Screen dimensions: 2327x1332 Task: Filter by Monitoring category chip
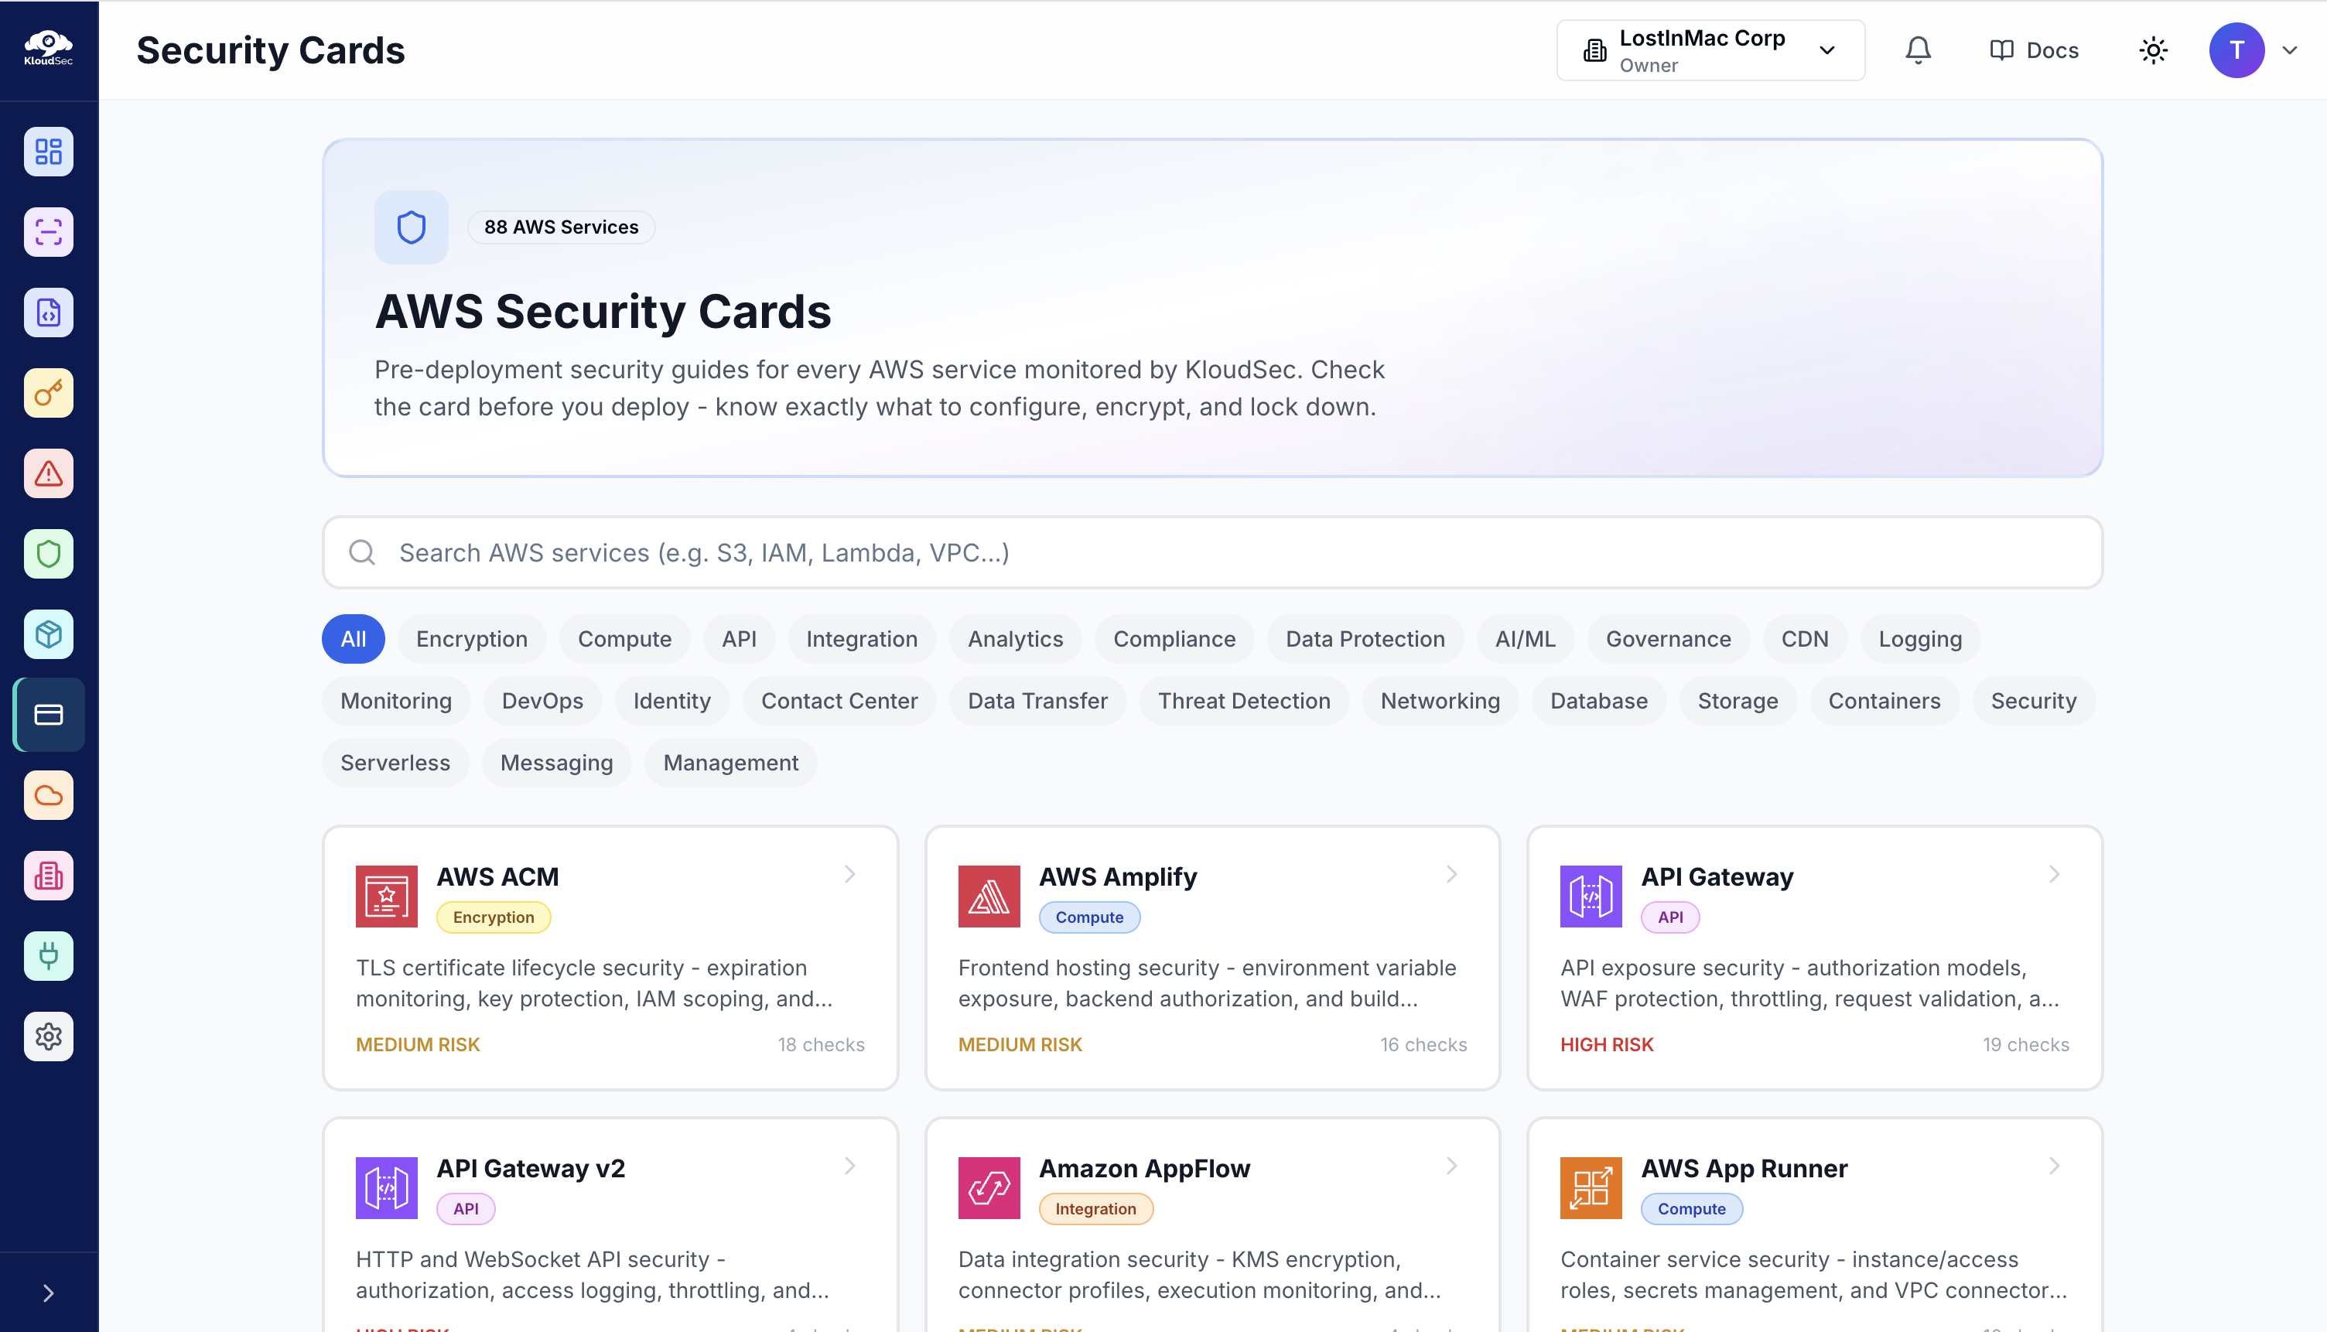pyautogui.click(x=396, y=701)
